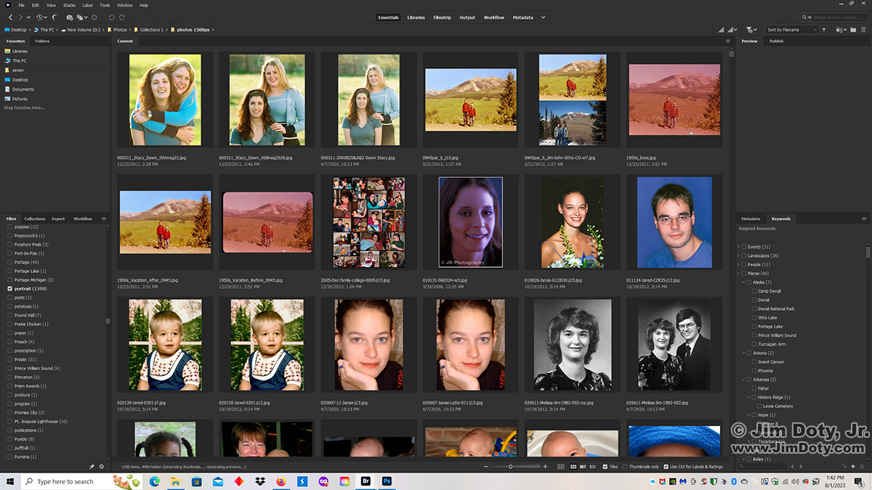Open Adobe Bridge from taskbar
Viewport: 872px width, 490px height.
tap(366, 481)
